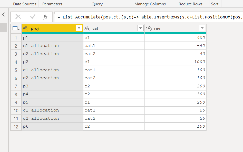Select the rev value 250
The width and height of the screenshot is (243, 152).
coord(176,102)
